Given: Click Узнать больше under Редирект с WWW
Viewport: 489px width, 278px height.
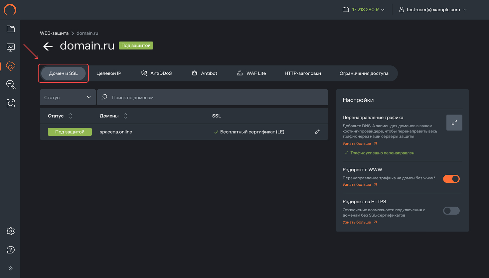Looking at the screenshot, I should [360, 184].
